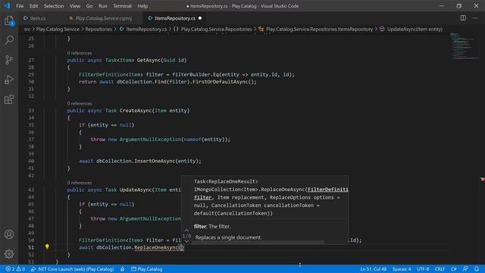The image size is (485, 273).
Task: Click GetAsync method name on line 27
Action: coord(149,60)
